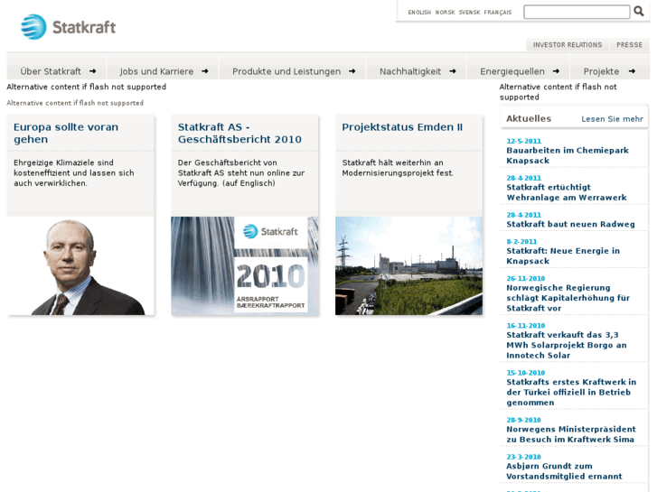Click the Emden power plant photo
This screenshot has width=657, height=492.
coord(409,265)
